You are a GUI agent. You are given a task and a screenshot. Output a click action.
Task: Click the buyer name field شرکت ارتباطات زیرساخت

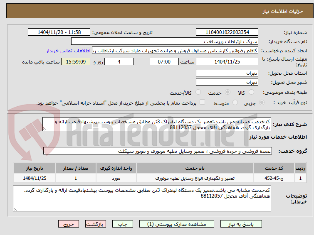point(165,42)
